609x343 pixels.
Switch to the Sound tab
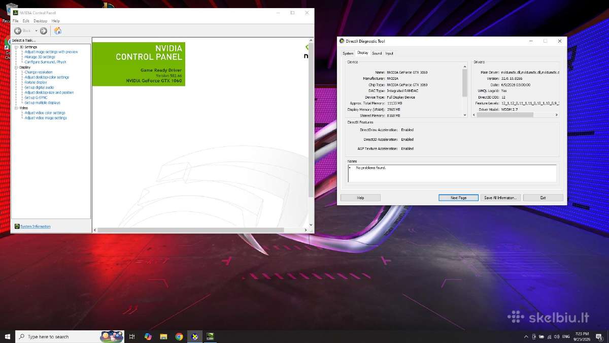pyautogui.click(x=377, y=53)
